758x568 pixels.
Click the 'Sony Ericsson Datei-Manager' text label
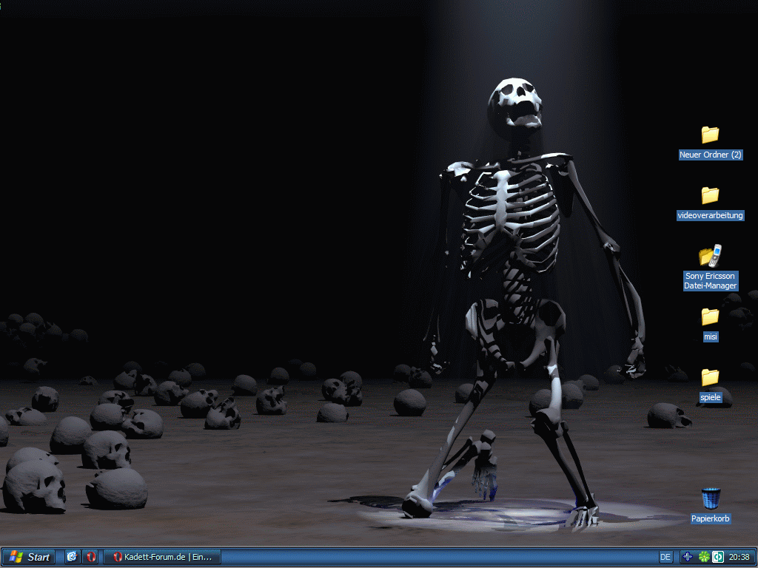point(711,281)
